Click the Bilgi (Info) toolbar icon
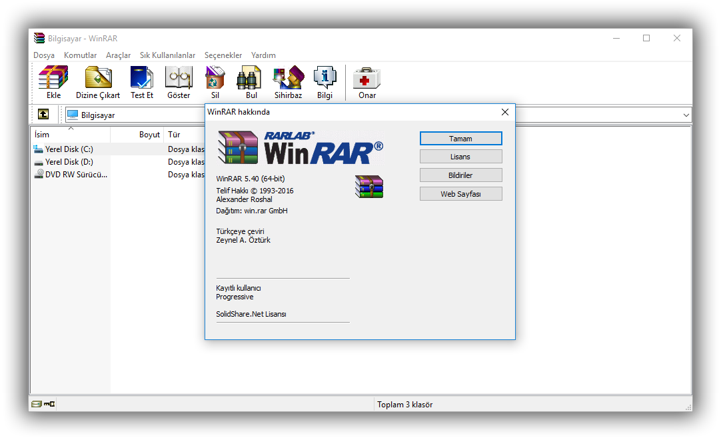721x440 pixels. 325,83
